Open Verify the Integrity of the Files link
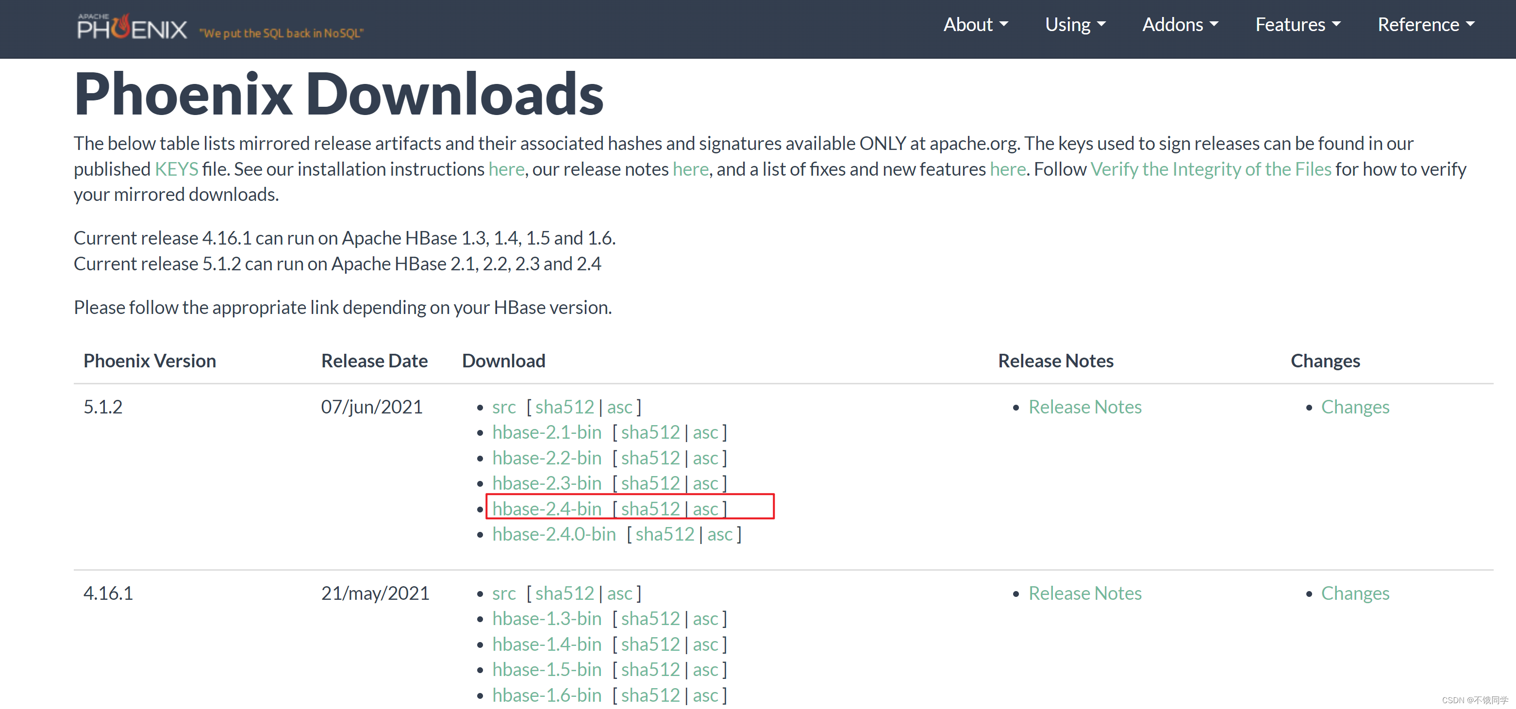The image size is (1516, 709). pyautogui.click(x=1210, y=169)
